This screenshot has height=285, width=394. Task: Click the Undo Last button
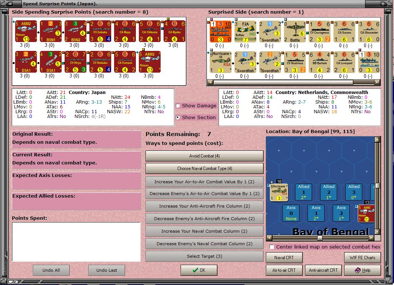tap(107, 270)
